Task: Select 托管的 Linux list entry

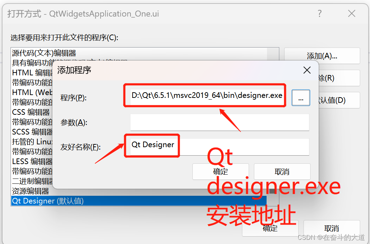Action: pos(32,142)
